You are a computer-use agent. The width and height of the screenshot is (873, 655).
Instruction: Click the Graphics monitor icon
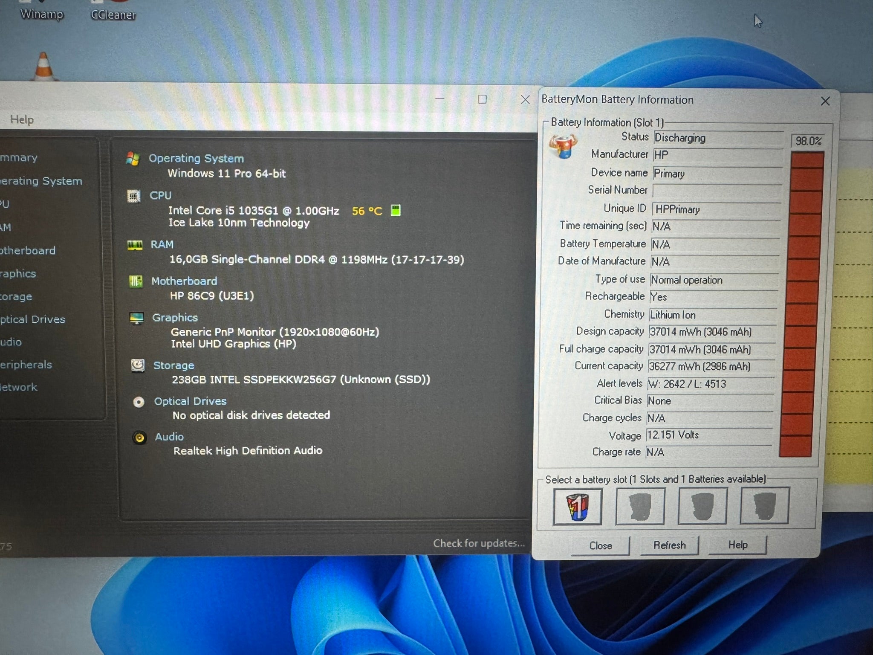click(x=137, y=318)
